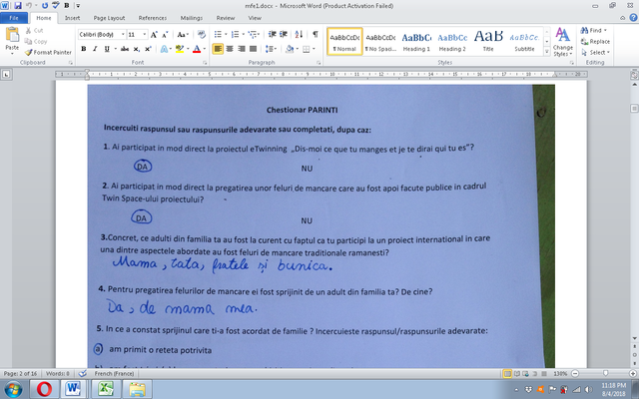Click the Page 2 of 16 indicator
This screenshot has width=639, height=399.
click(x=20, y=373)
